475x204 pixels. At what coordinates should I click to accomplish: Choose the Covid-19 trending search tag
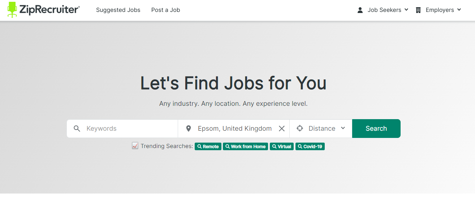pyautogui.click(x=310, y=147)
